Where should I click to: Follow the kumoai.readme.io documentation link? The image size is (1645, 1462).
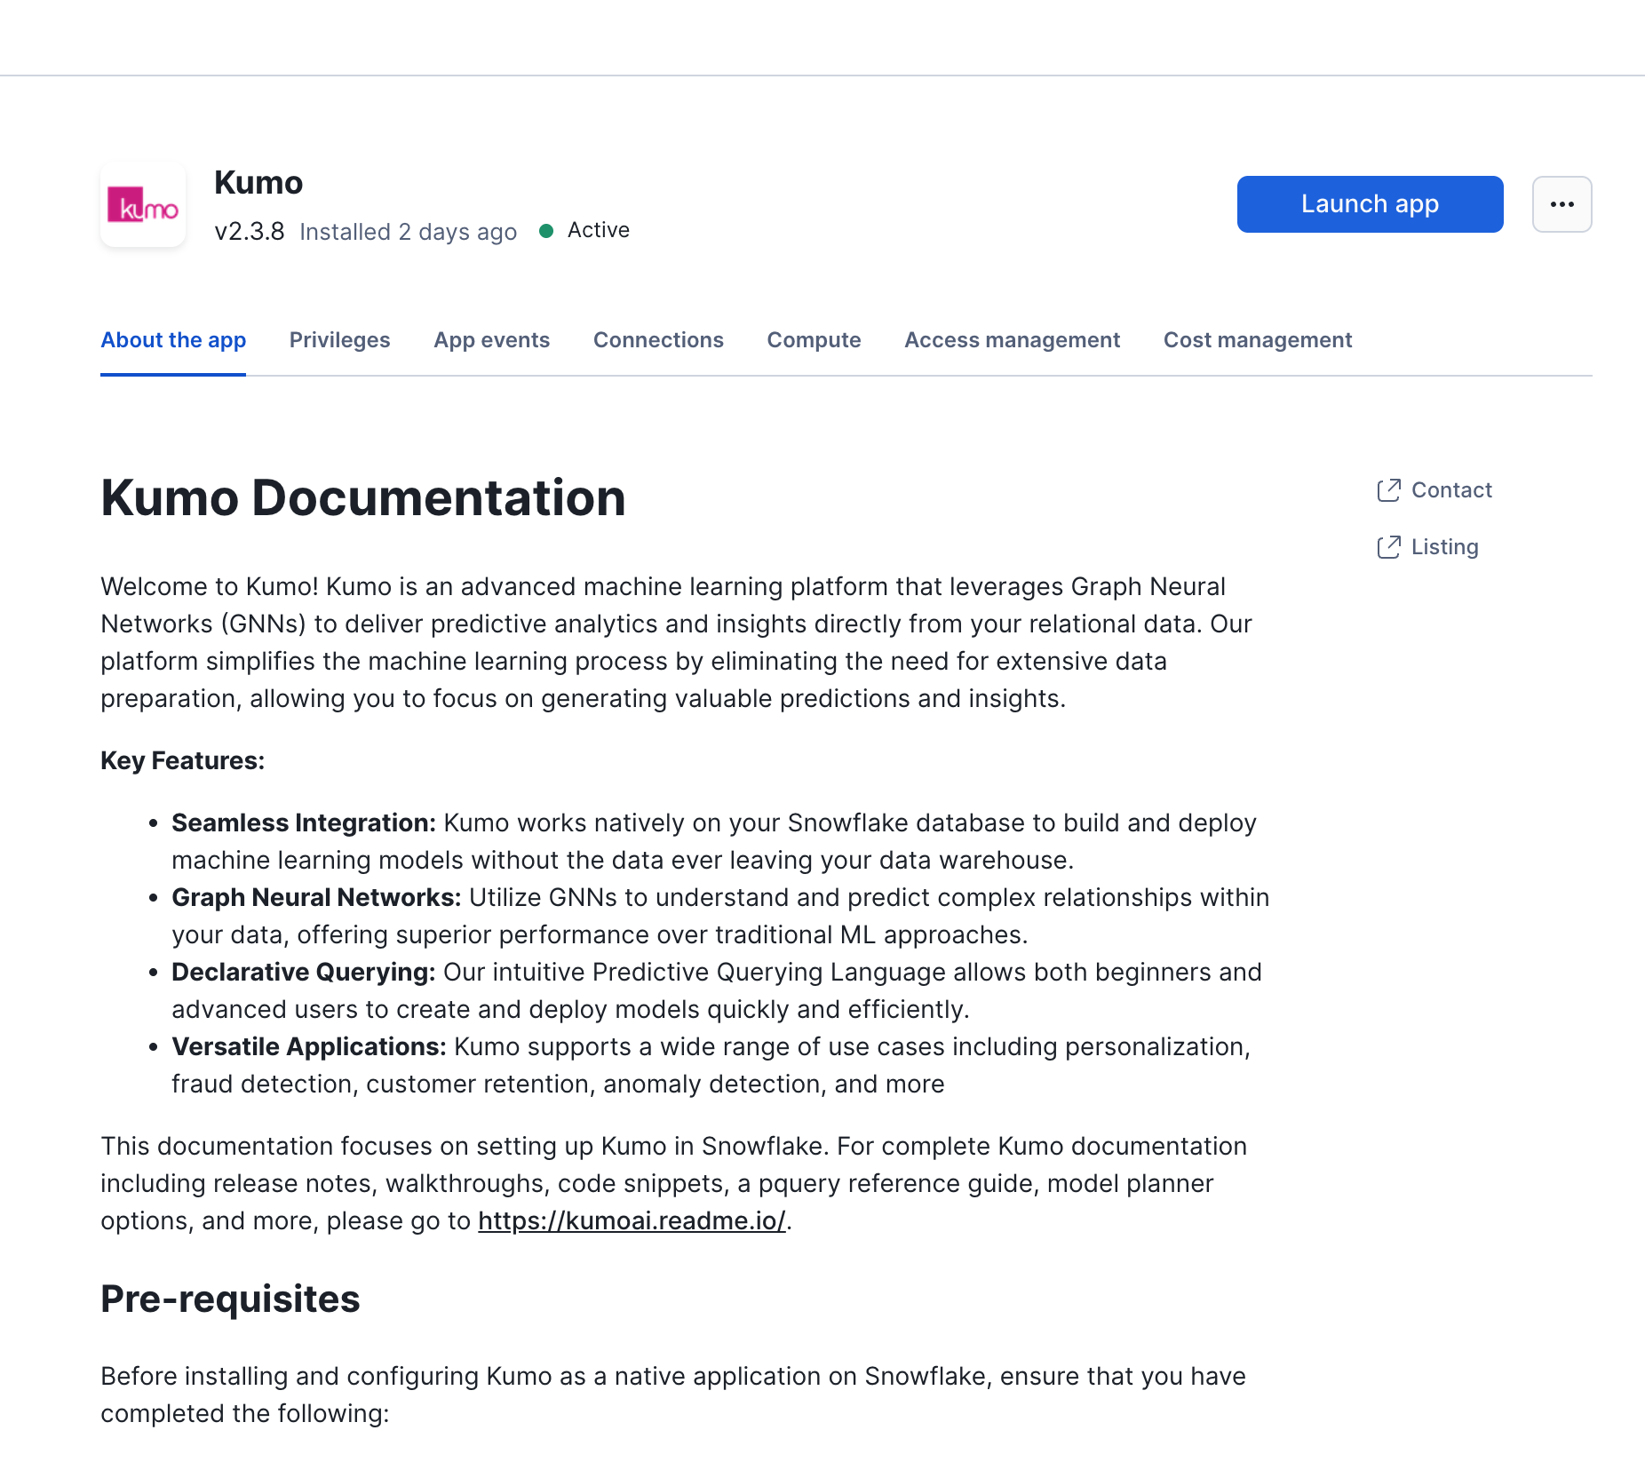click(x=632, y=1221)
